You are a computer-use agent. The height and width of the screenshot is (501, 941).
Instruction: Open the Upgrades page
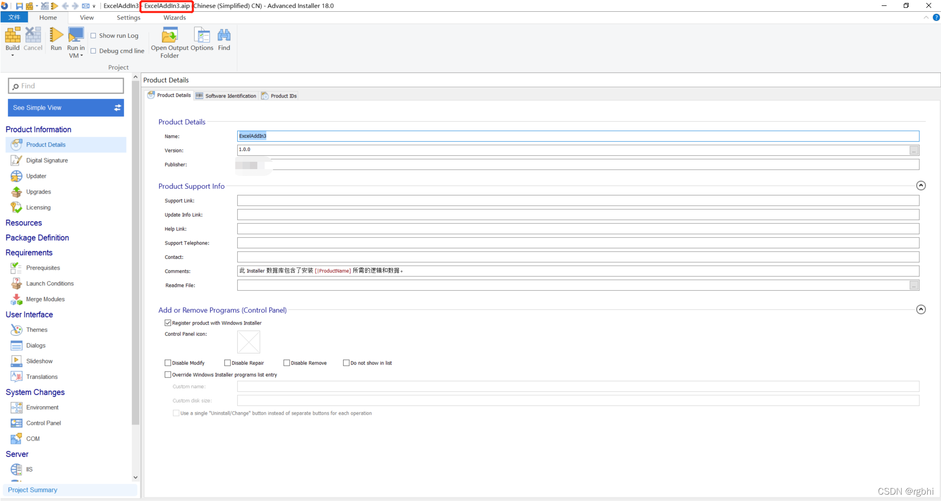coord(39,192)
